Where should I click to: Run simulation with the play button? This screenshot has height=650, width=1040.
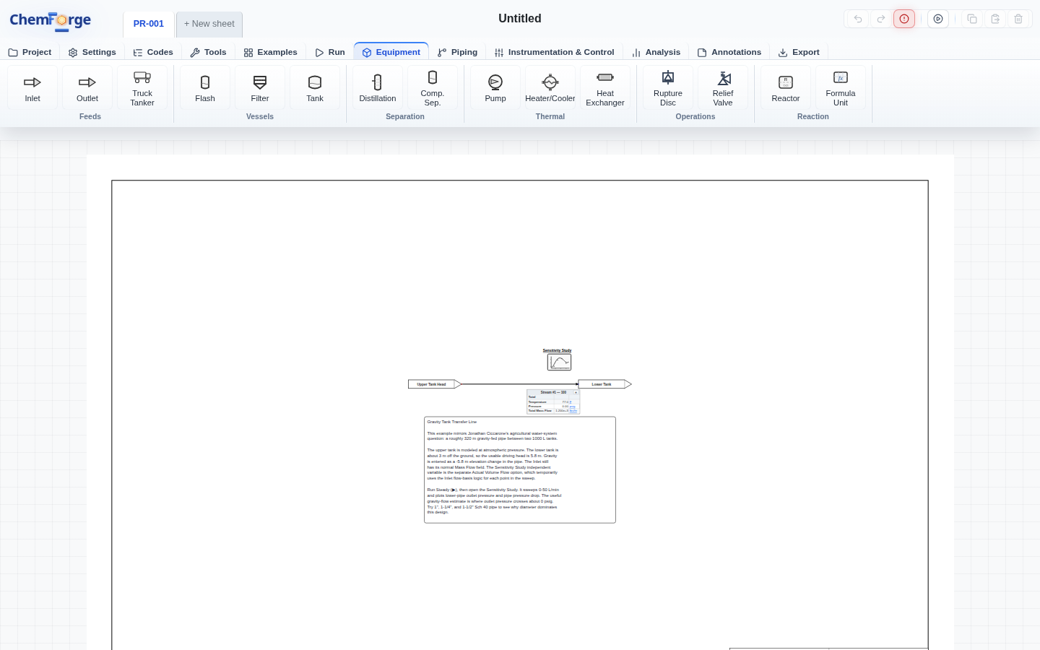(938, 19)
